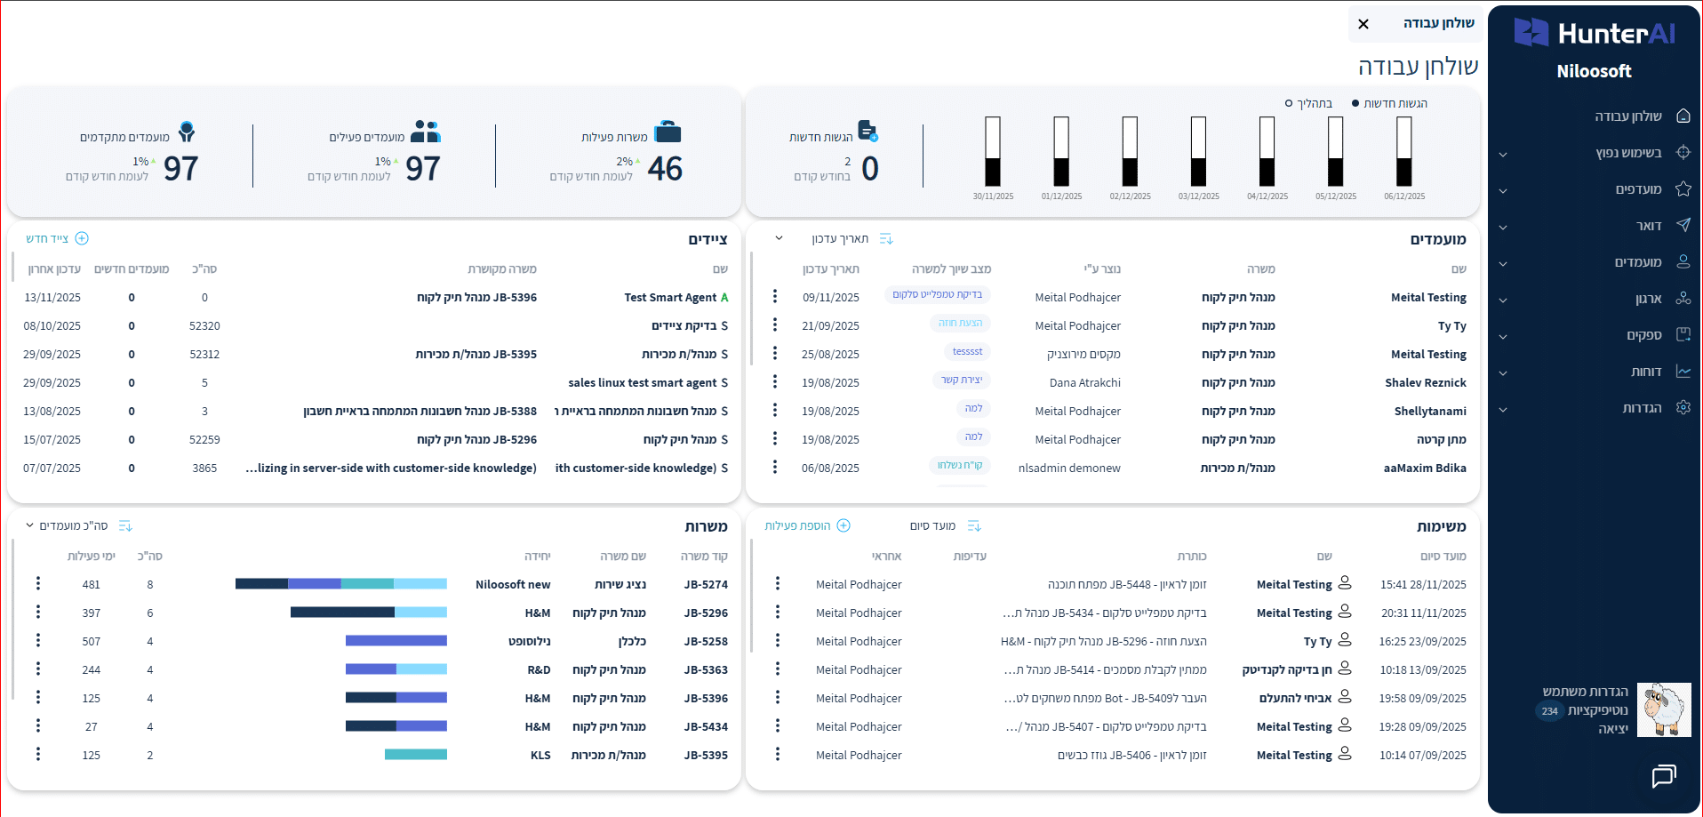Open the מועד סיום sort dropdown
Screen dimensions: 1703x817
[x=932, y=525]
